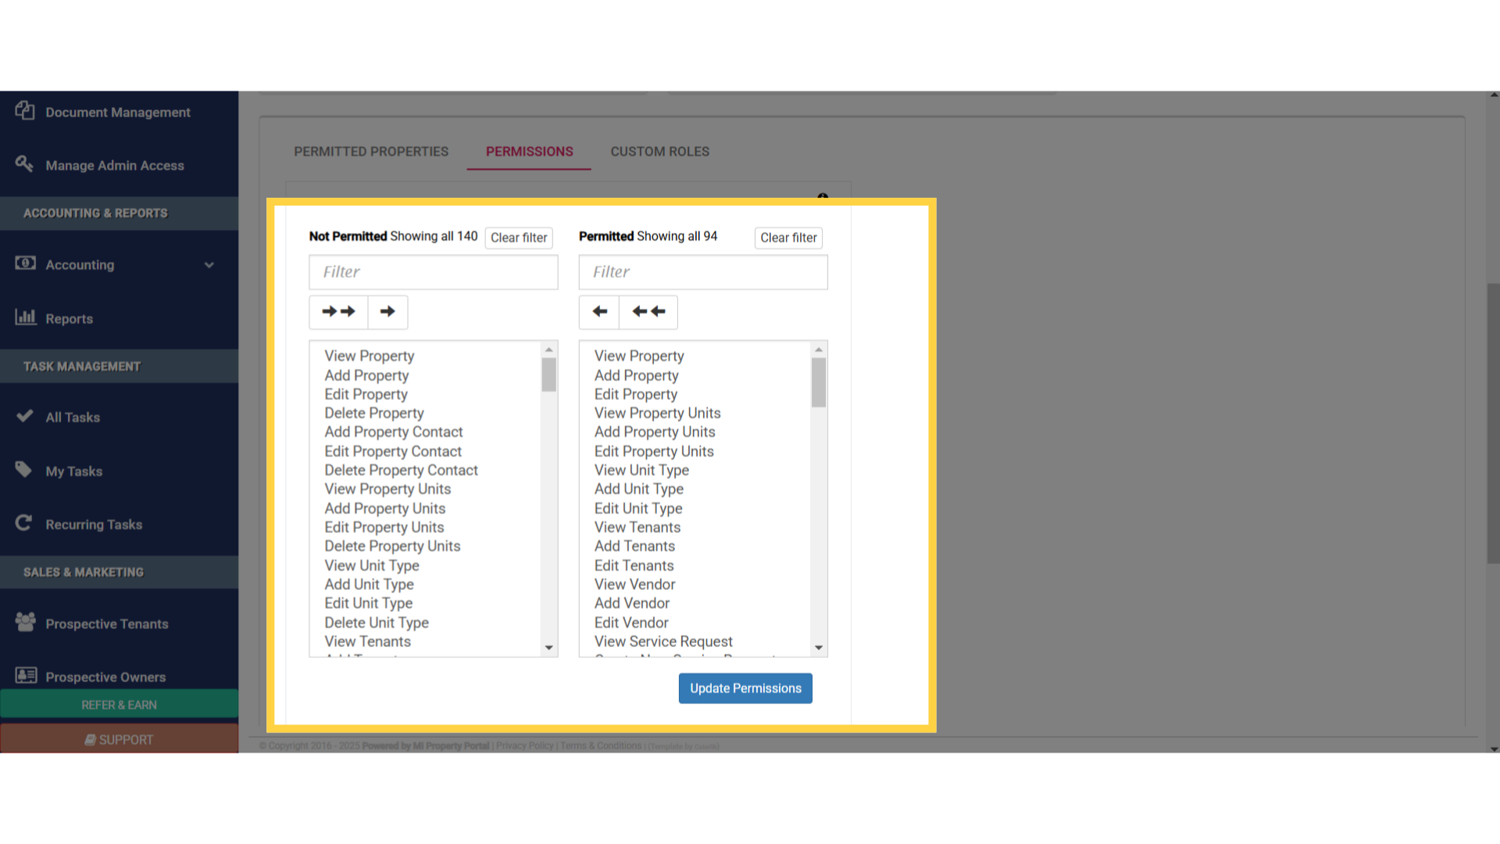
Task: Open the Document Management section
Action: pyautogui.click(x=117, y=112)
